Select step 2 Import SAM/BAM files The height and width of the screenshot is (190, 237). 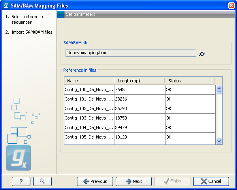pos(29,32)
